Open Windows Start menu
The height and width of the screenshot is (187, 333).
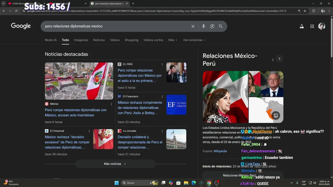pos(117,183)
